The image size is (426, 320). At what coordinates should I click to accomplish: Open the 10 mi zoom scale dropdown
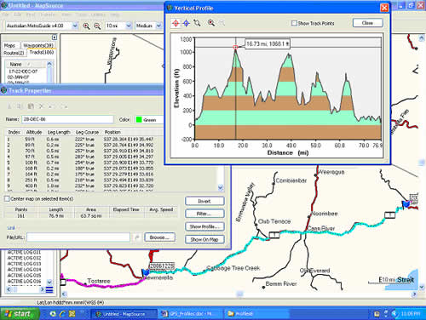point(129,26)
